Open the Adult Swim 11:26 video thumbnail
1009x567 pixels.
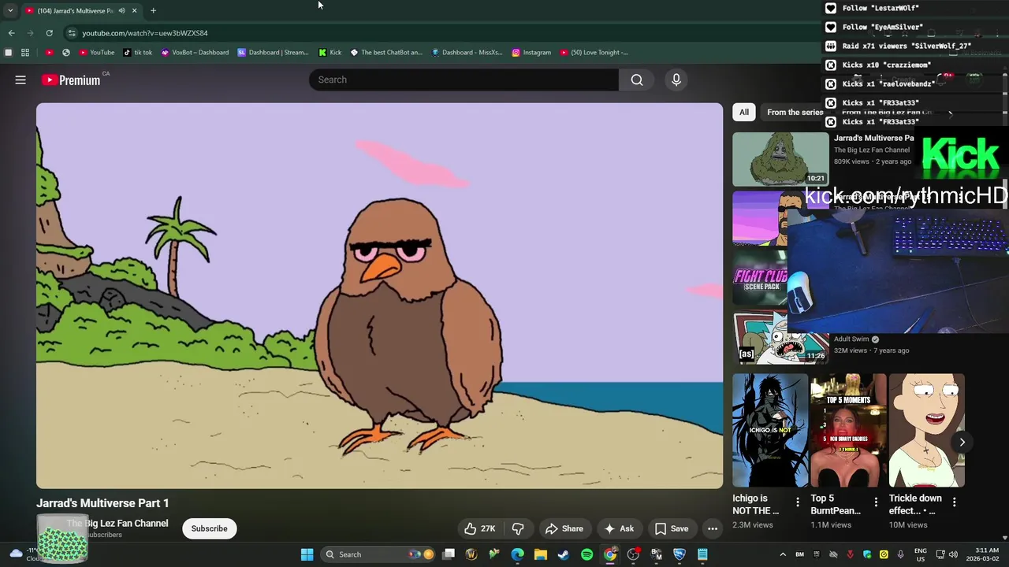[780, 337]
